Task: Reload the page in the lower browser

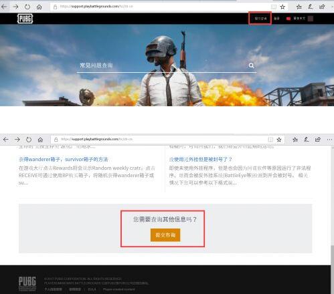Action: (x=29, y=140)
